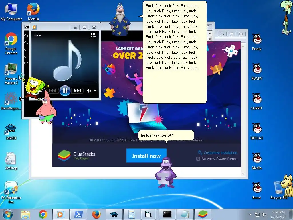
Task: Open the Process Hacker 2 shortcut
Action: click(x=11, y=74)
